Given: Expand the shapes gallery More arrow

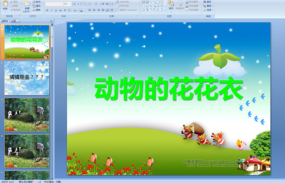Looking at the screenshot, I should 165,9.
